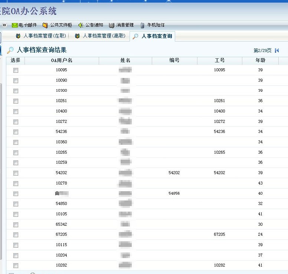Click the 工号 column header

click(x=219, y=61)
